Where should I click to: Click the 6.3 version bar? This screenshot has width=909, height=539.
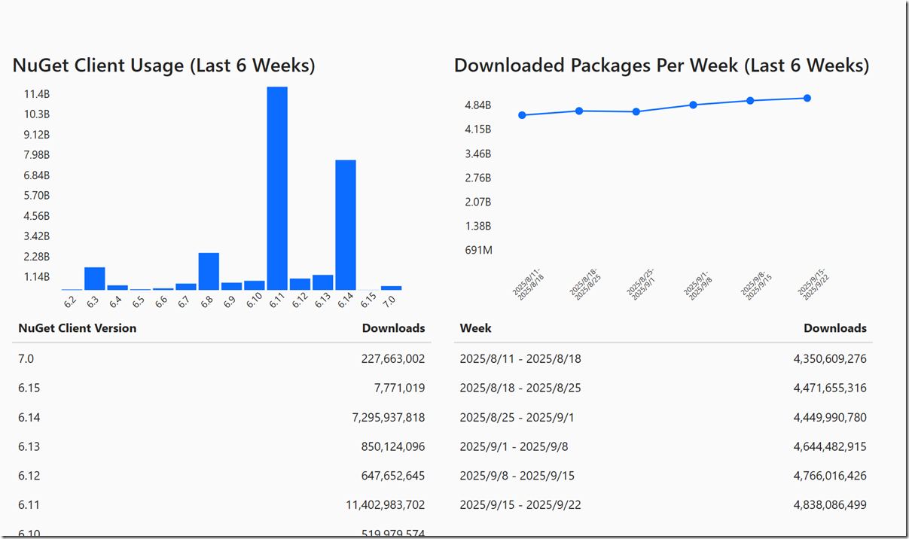point(95,279)
